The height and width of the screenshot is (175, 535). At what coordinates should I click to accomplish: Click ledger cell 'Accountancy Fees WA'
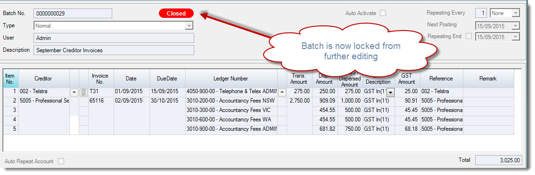pyautogui.click(x=231, y=120)
